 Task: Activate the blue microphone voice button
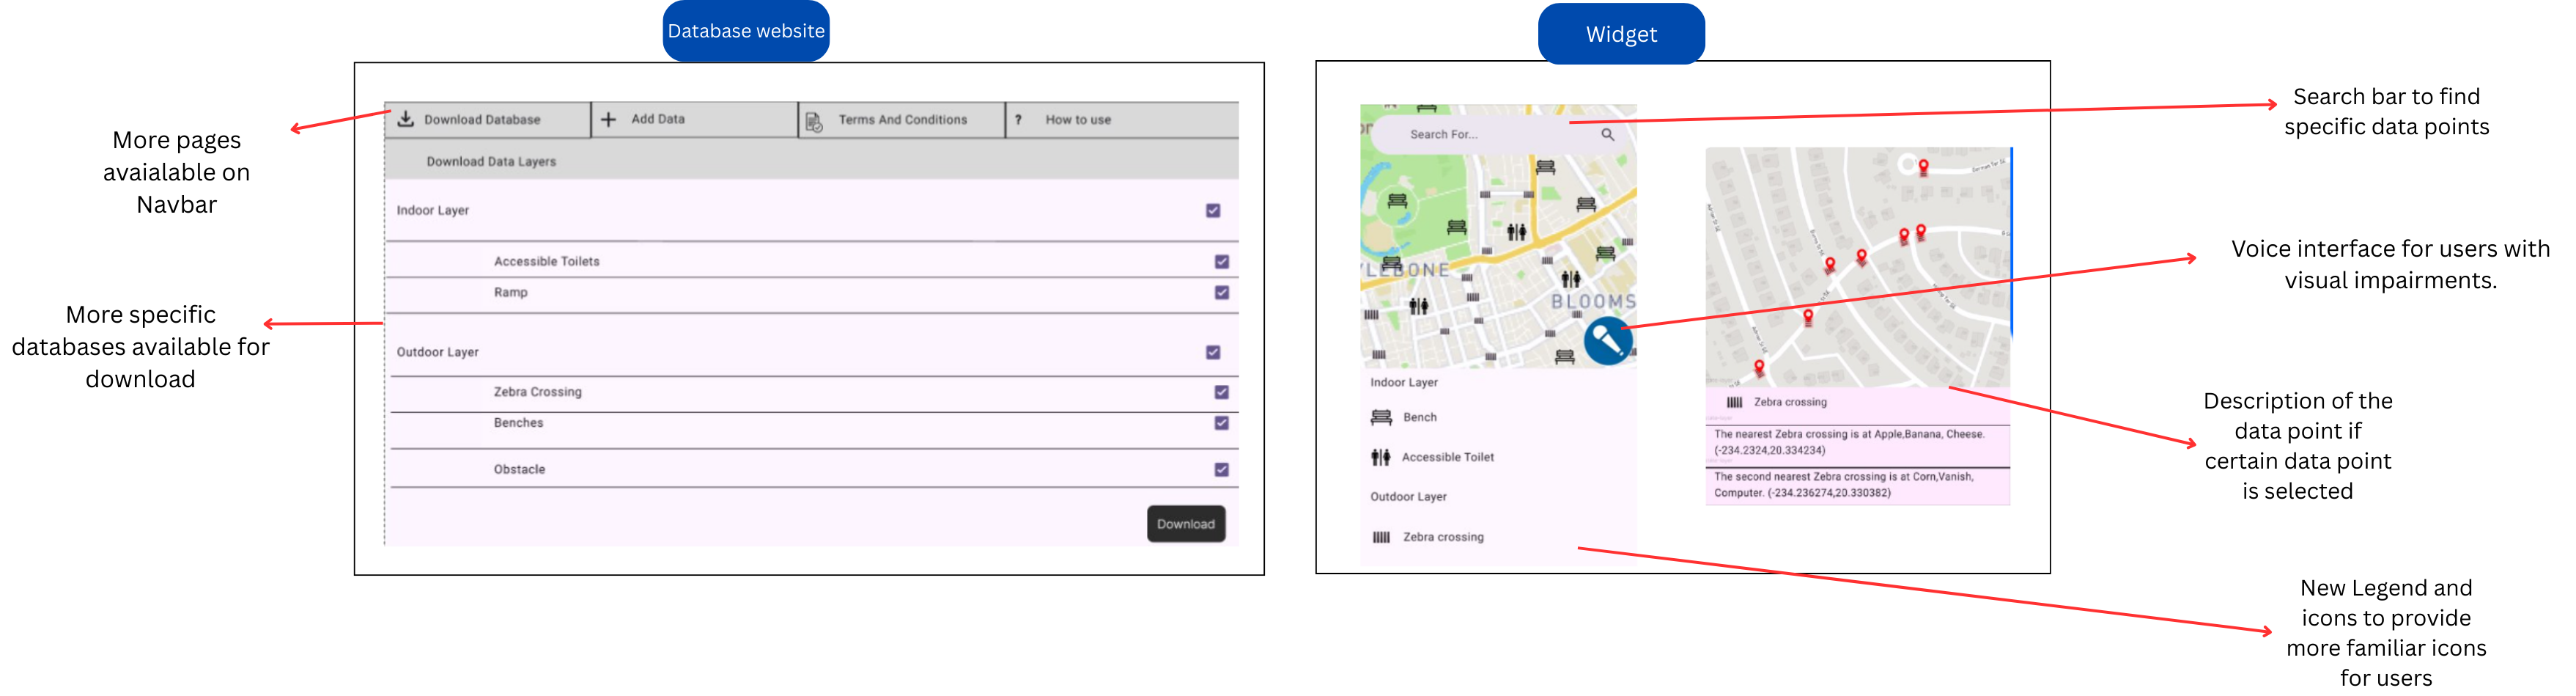tap(1607, 342)
